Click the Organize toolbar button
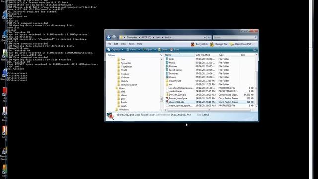The image size is (318, 179). tap(115, 50)
